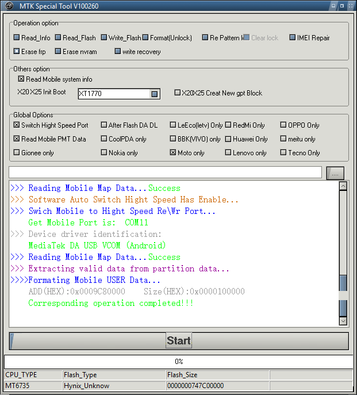Click the log scrollbar up arrow
Screen dimensions: 357x395
[343, 186]
